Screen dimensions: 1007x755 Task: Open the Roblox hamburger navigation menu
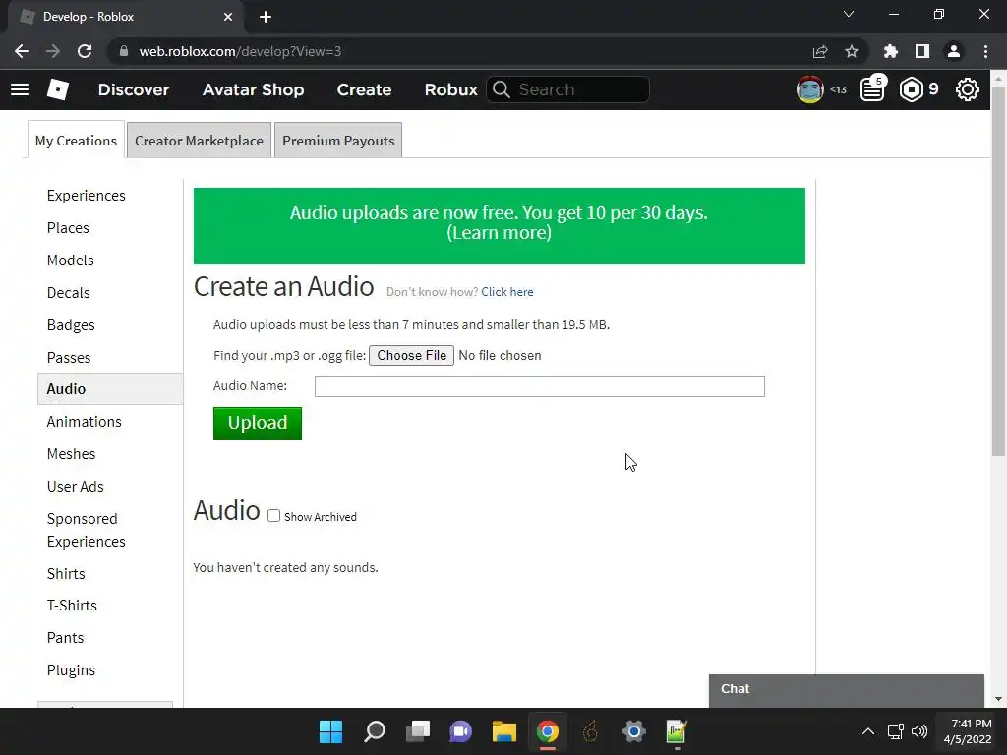click(x=20, y=89)
